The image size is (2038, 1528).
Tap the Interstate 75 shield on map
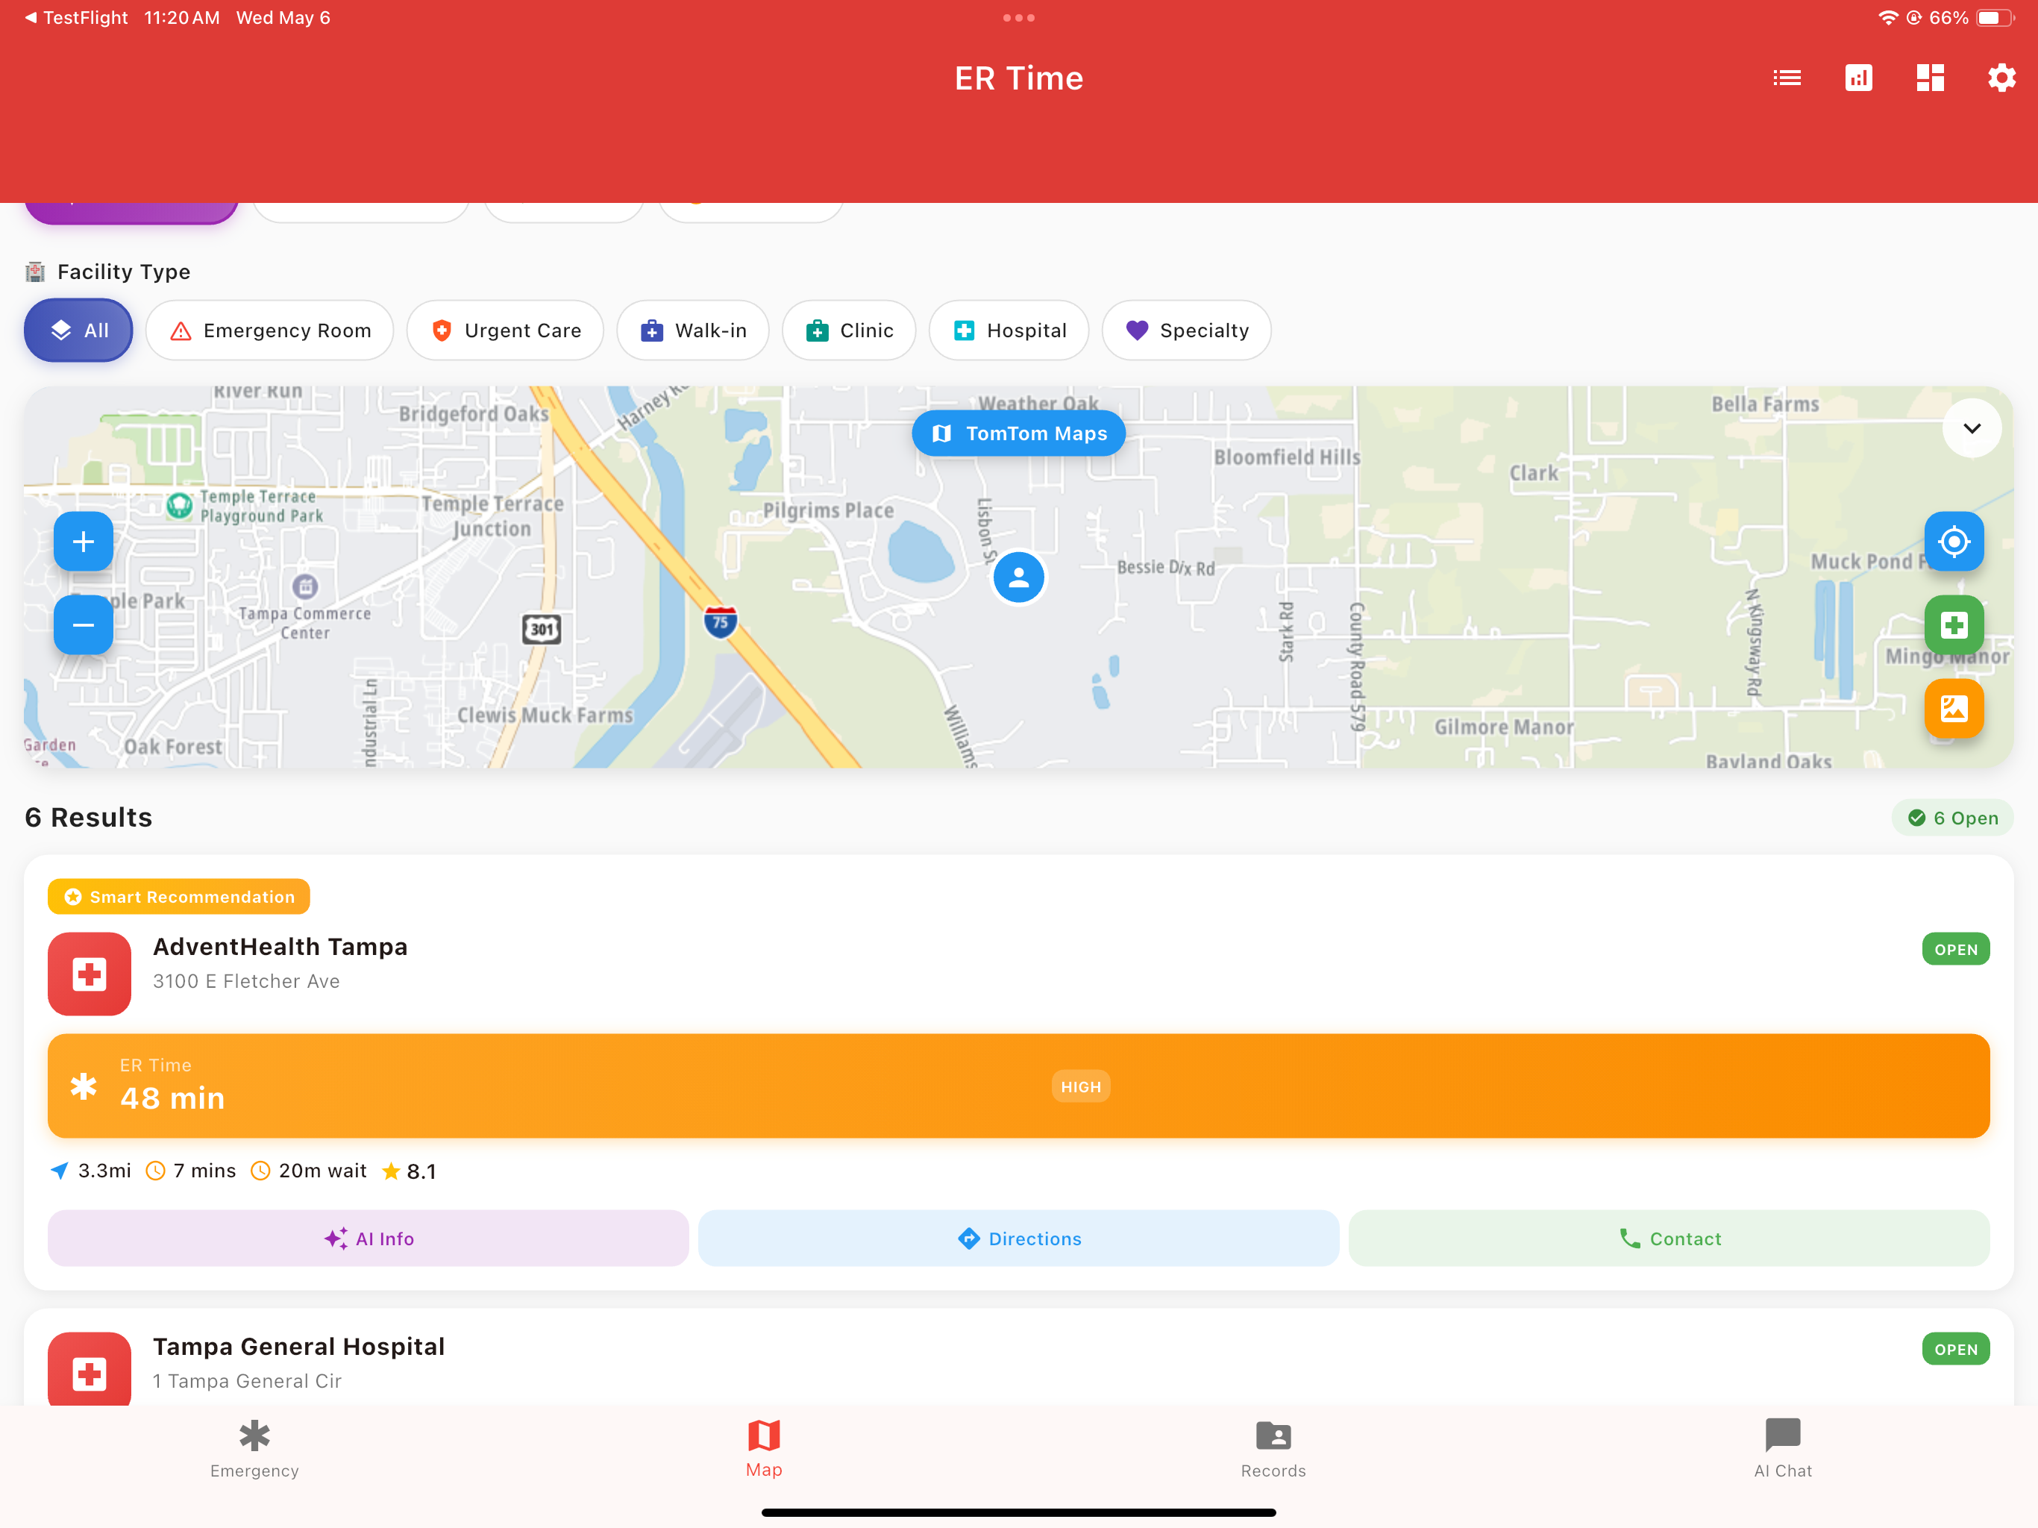(721, 621)
